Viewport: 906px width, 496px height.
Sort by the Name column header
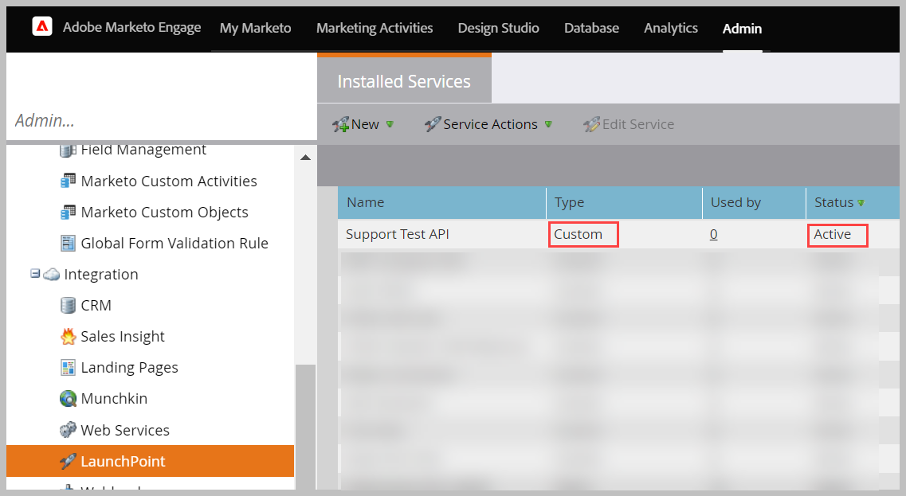click(x=442, y=203)
